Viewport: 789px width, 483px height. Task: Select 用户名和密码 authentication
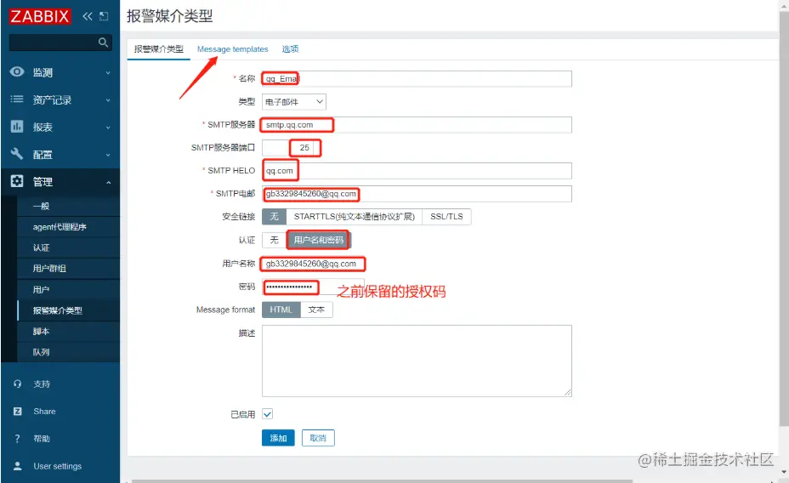click(x=319, y=240)
